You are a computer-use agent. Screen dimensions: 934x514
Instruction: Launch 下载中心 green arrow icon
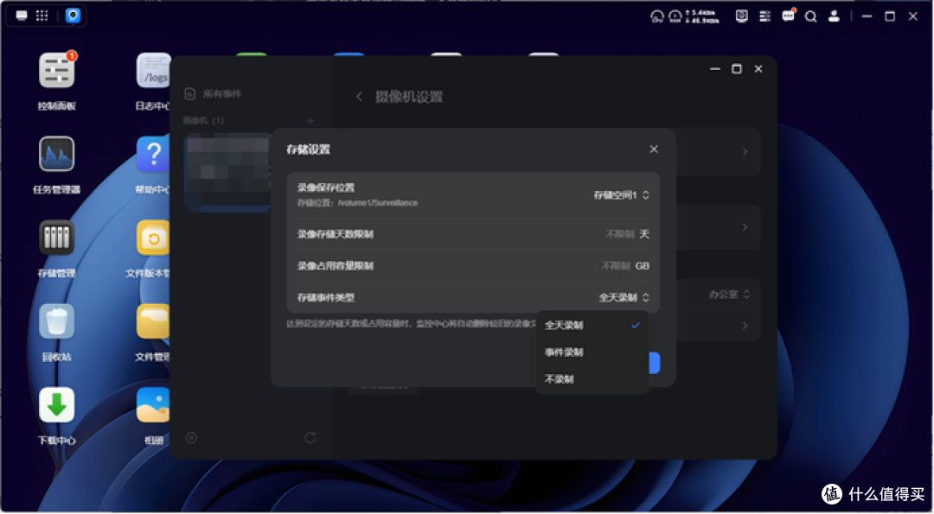[56, 404]
